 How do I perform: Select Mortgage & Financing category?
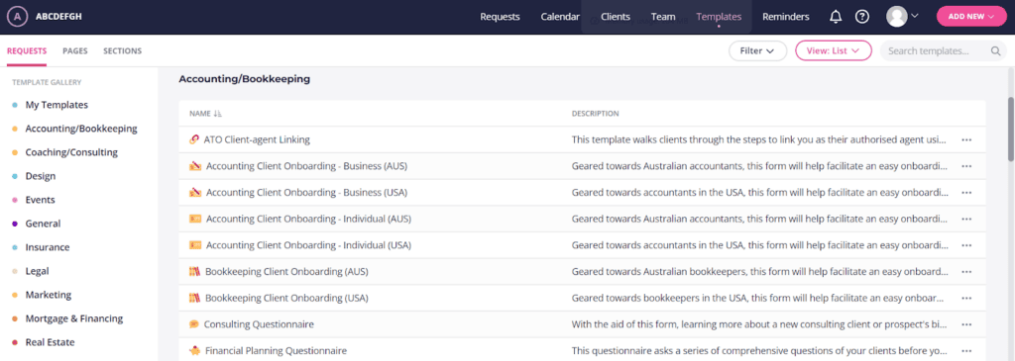(x=73, y=318)
